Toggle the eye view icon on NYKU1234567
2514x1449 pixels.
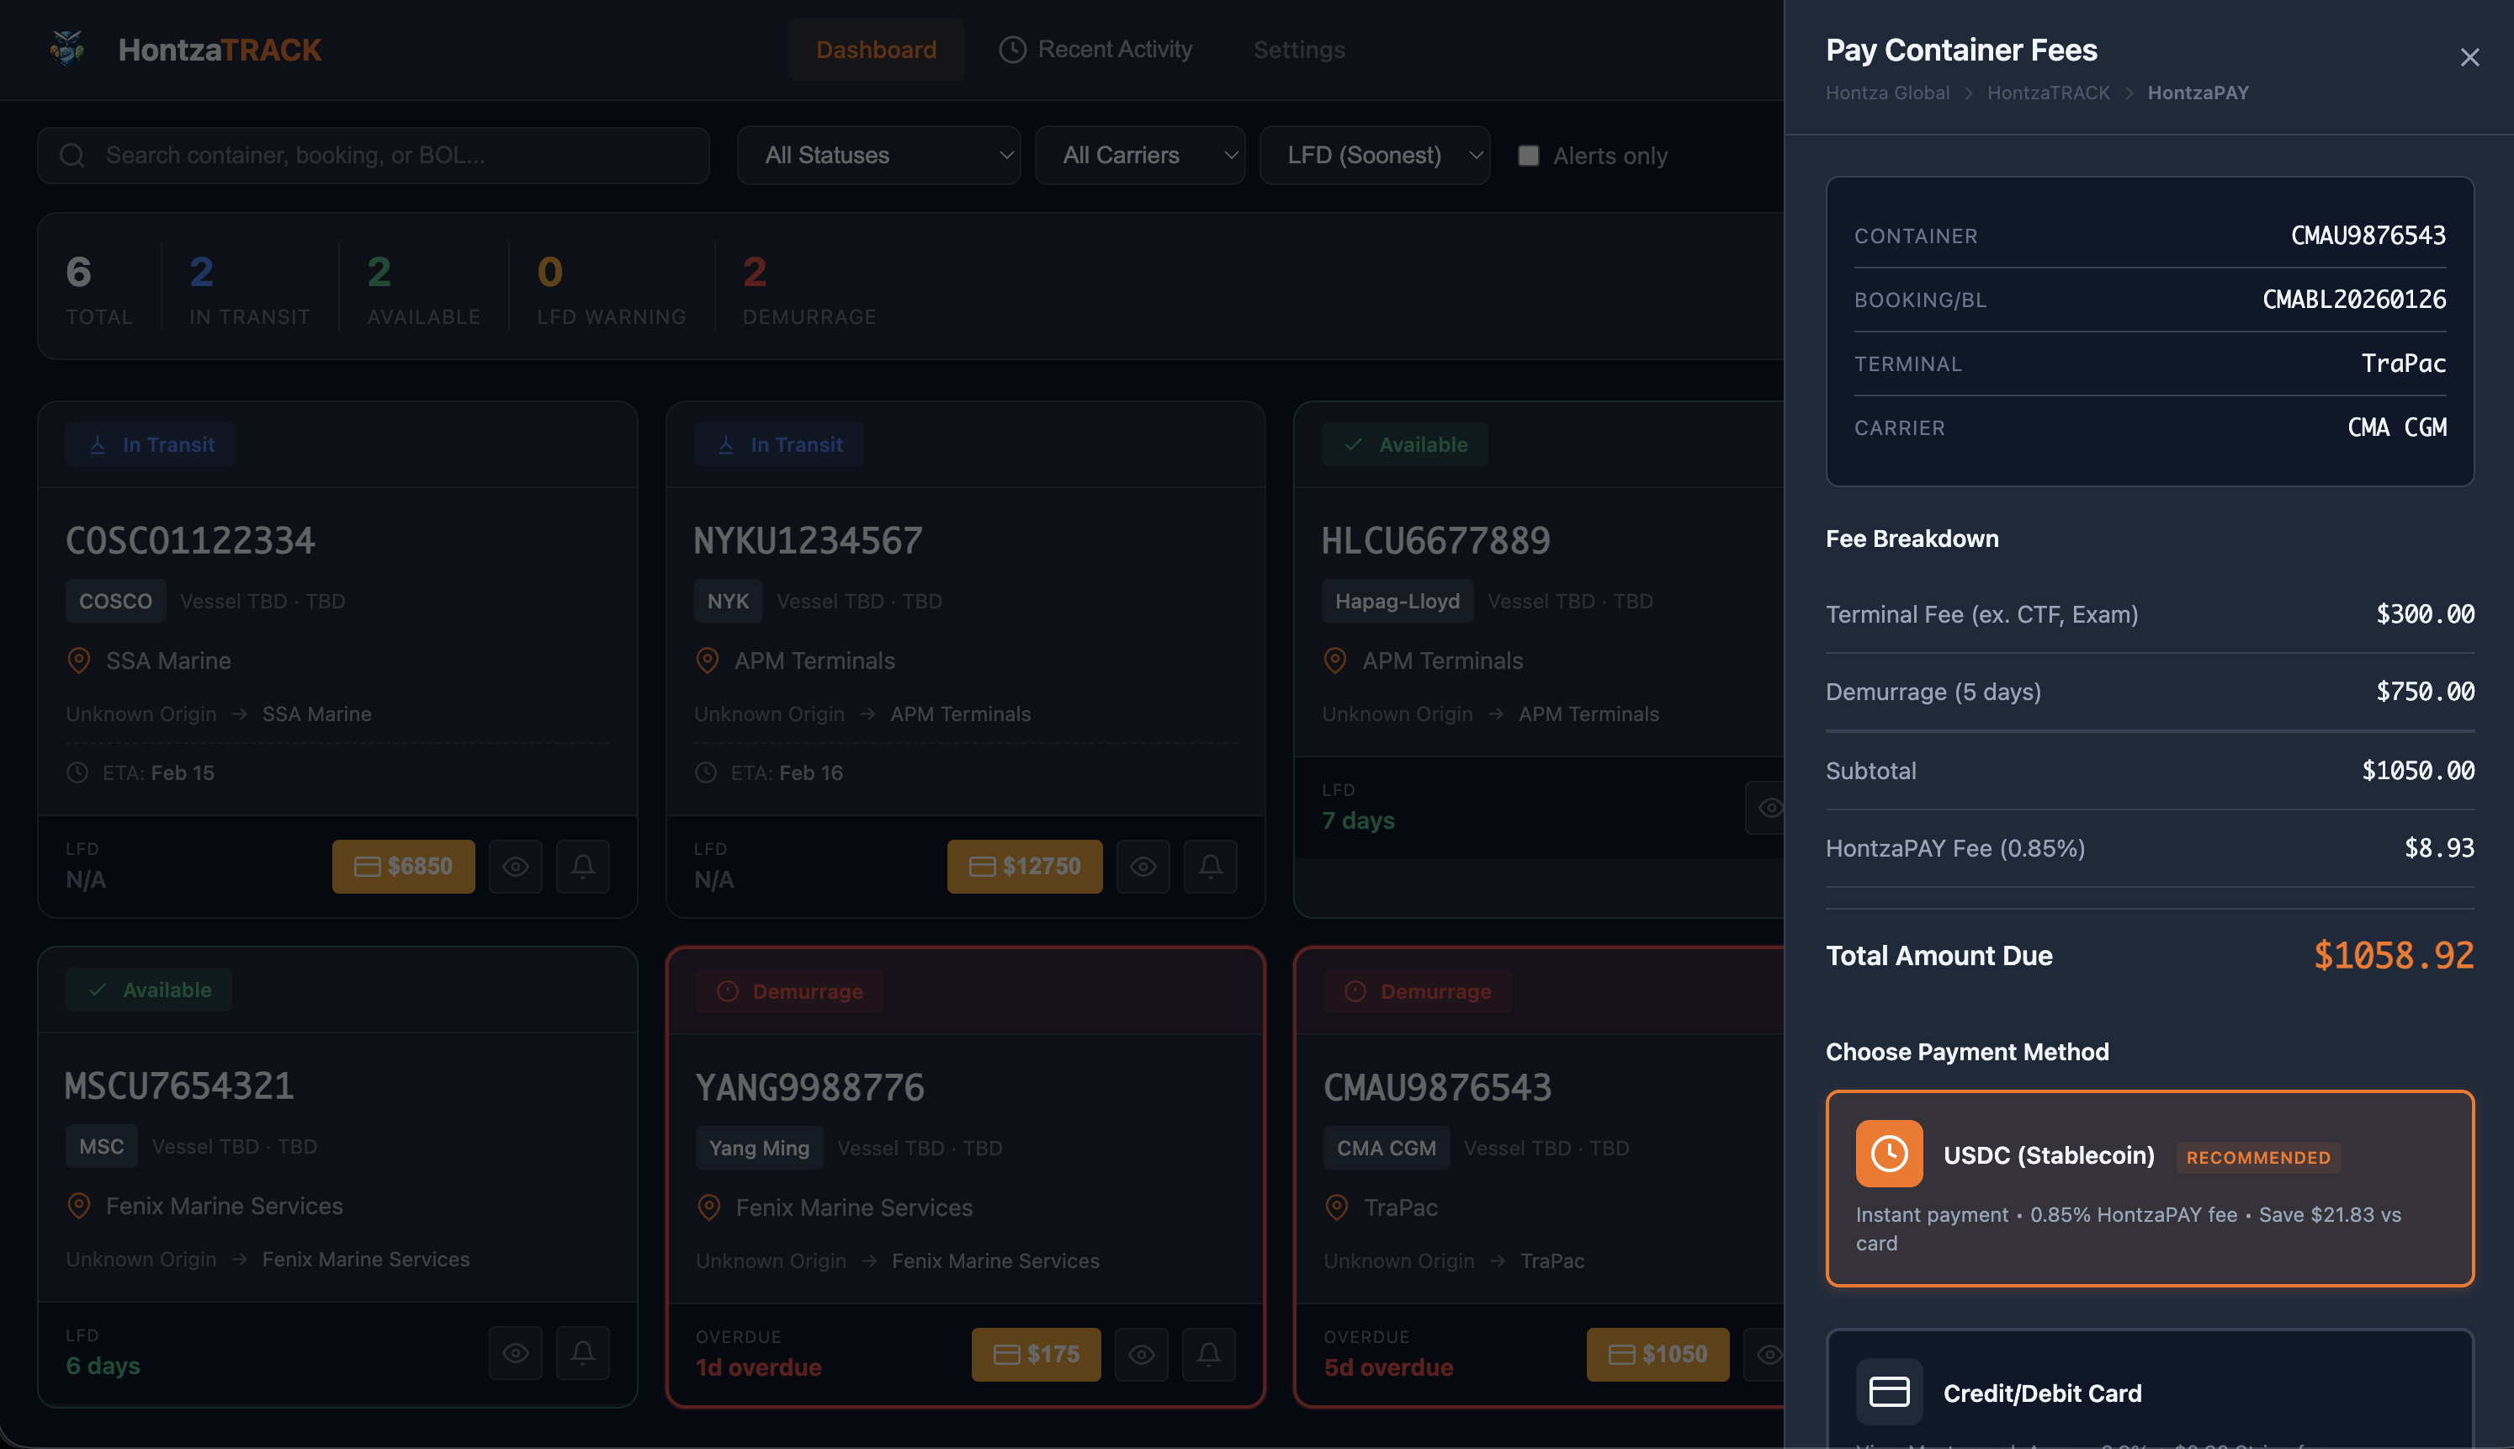point(1142,867)
